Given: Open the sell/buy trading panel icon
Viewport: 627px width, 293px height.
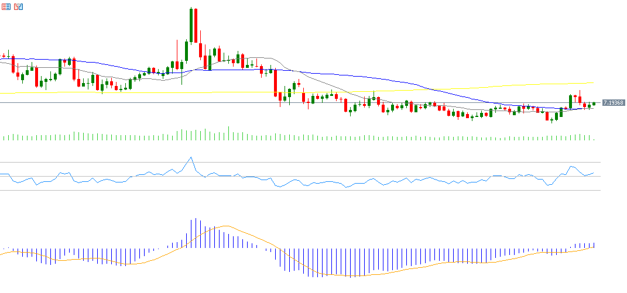Looking at the screenshot, I should point(19,6).
